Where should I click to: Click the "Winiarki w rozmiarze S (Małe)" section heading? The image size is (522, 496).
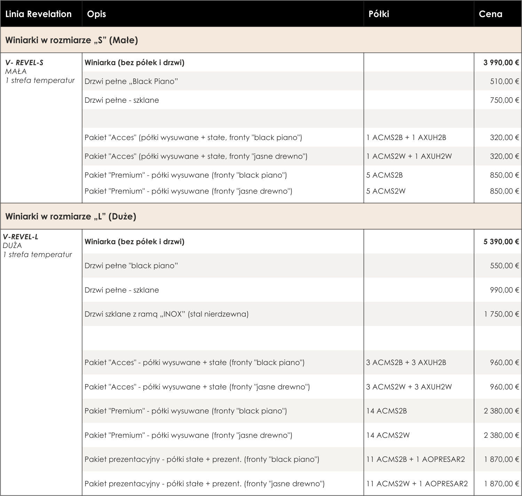click(x=72, y=40)
